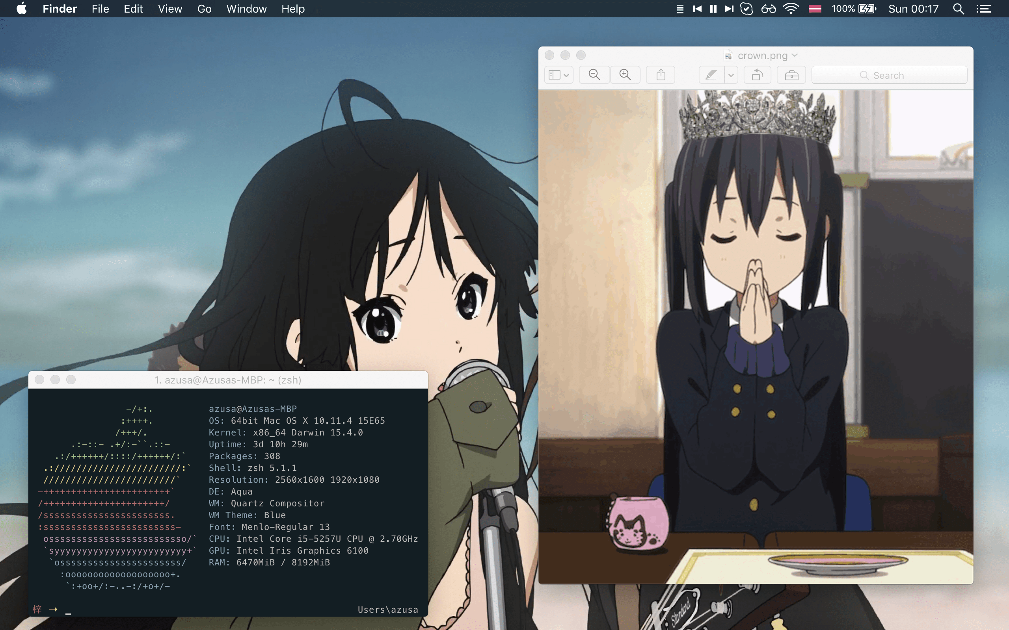
Task: Open the flag input source menu
Action: [x=815, y=9]
